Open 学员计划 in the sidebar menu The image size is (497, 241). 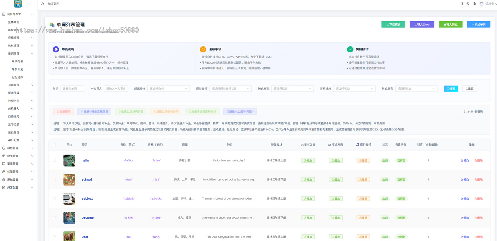pyautogui.click(x=18, y=69)
